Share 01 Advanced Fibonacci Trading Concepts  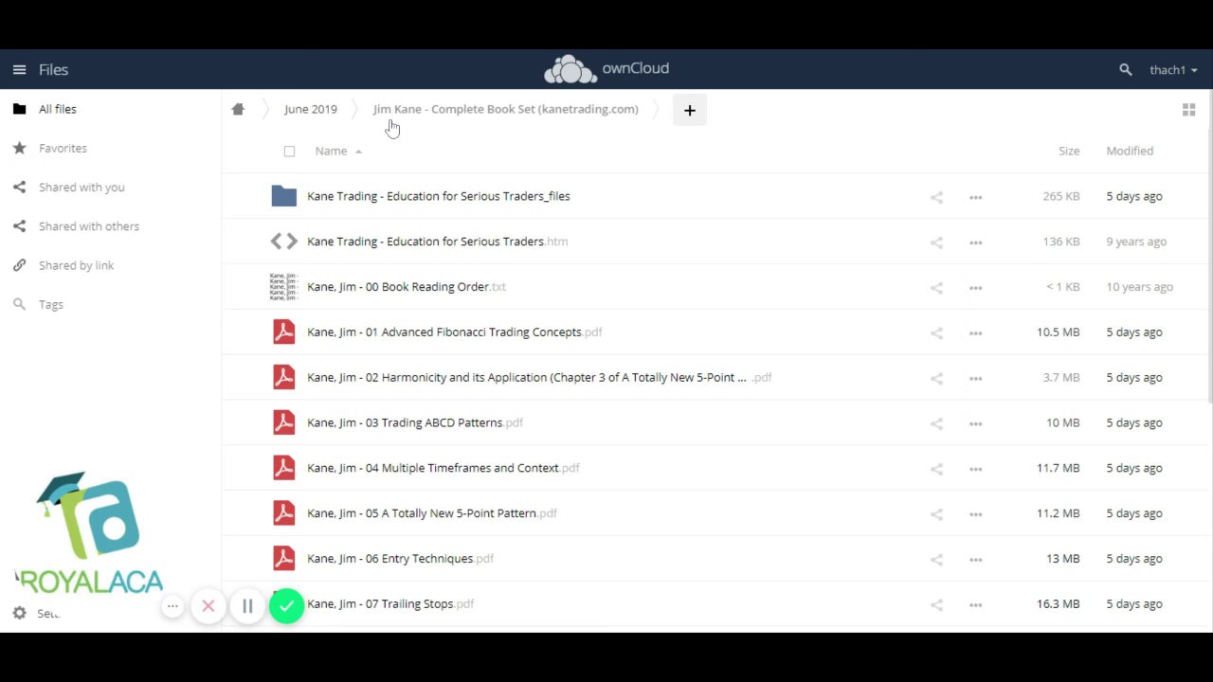click(x=936, y=333)
